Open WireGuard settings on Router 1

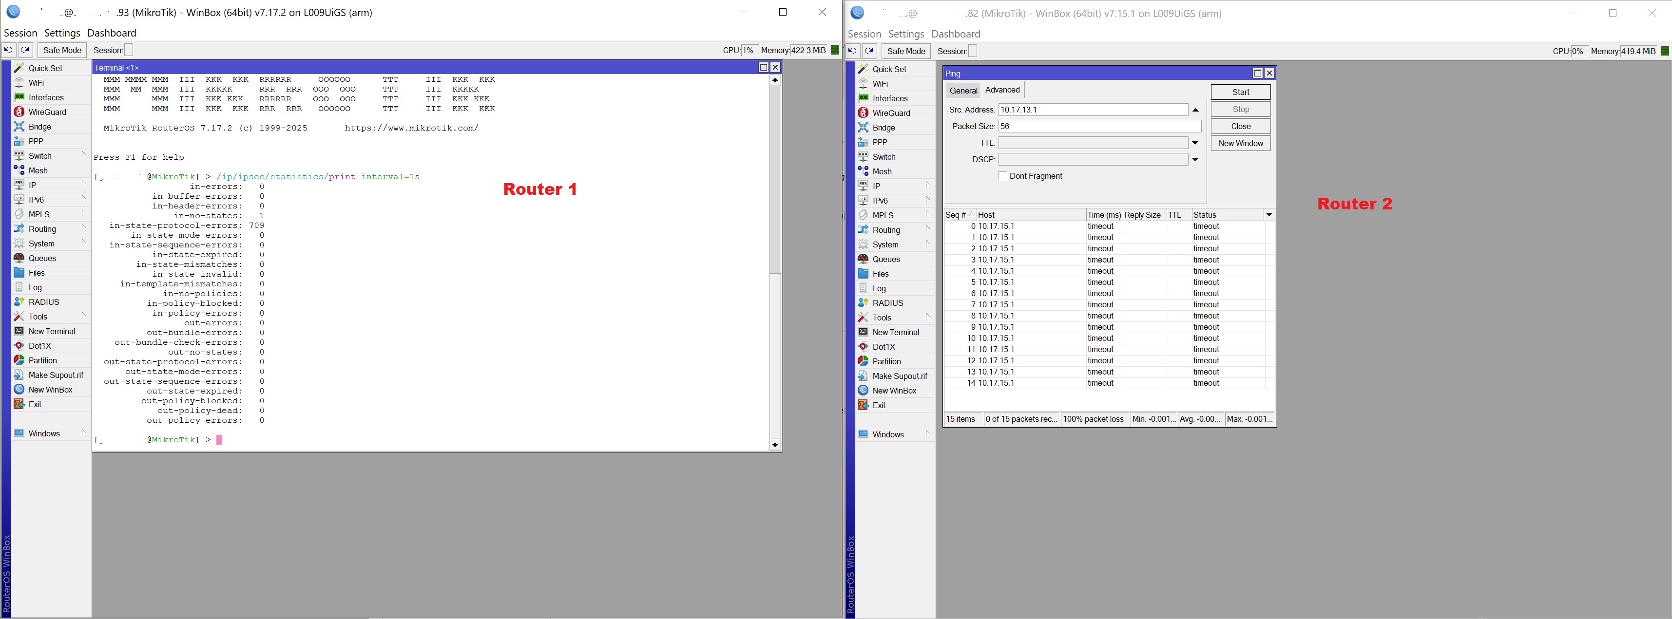coord(47,112)
